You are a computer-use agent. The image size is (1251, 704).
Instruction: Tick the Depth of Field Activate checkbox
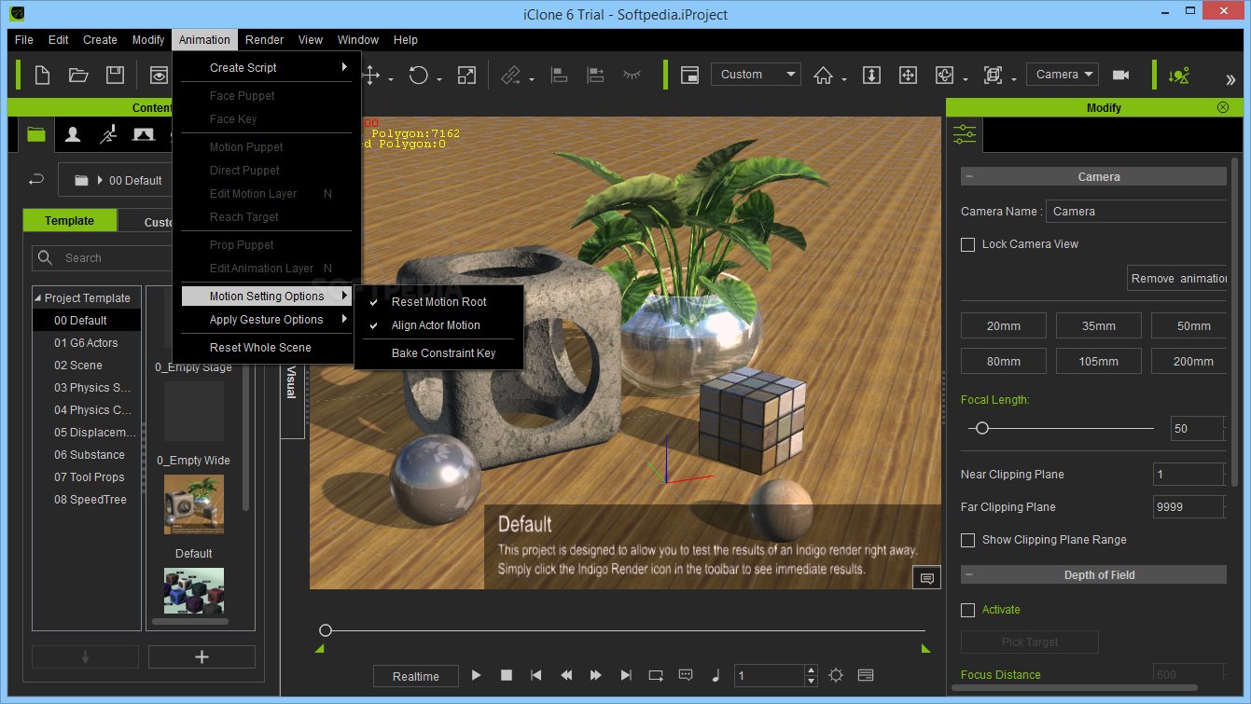coord(967,610)
